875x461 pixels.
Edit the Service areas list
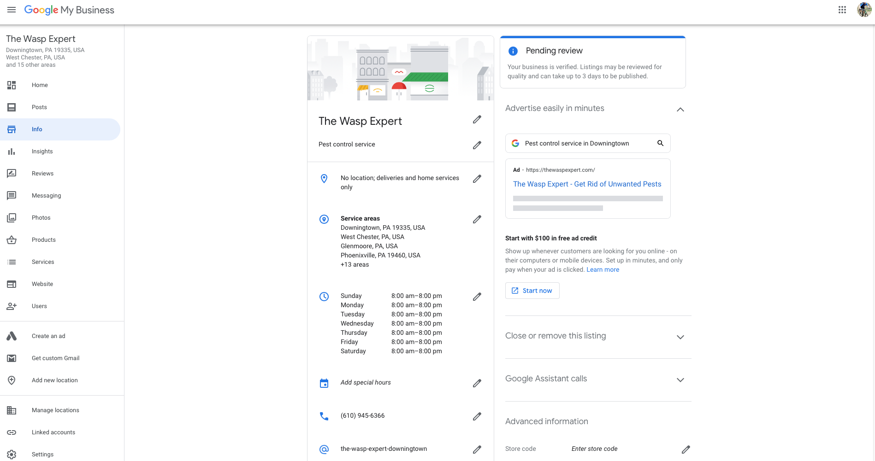pos(477,219)
